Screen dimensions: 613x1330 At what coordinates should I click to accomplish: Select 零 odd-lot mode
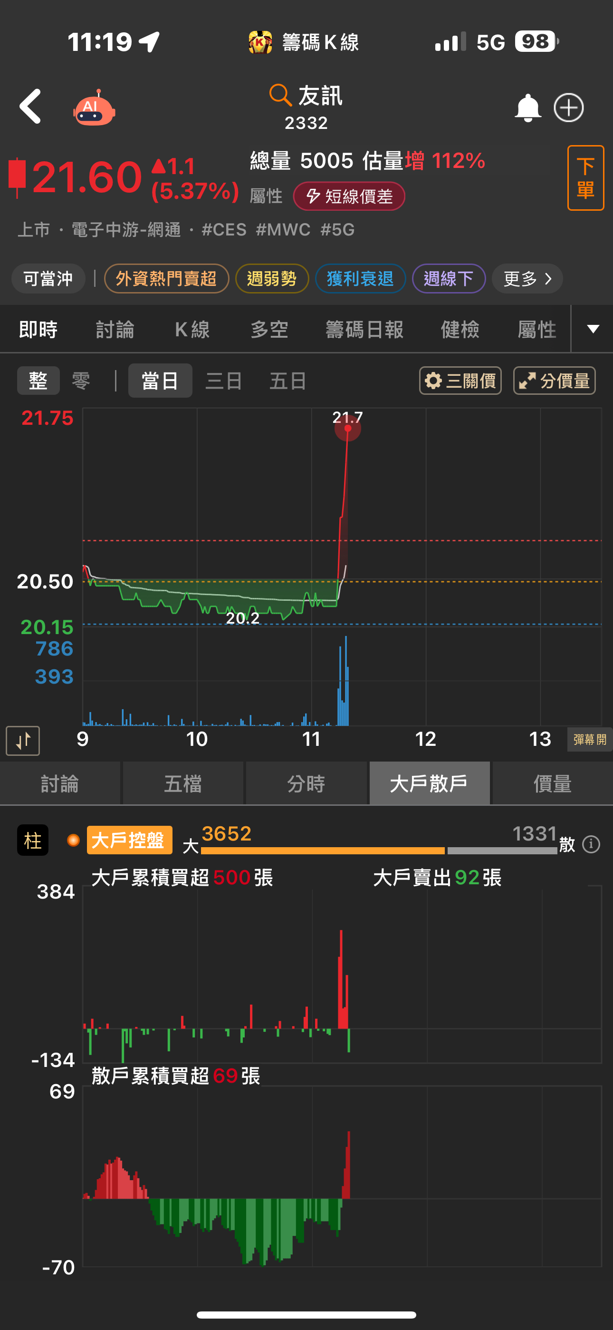[x=81, y=381]
